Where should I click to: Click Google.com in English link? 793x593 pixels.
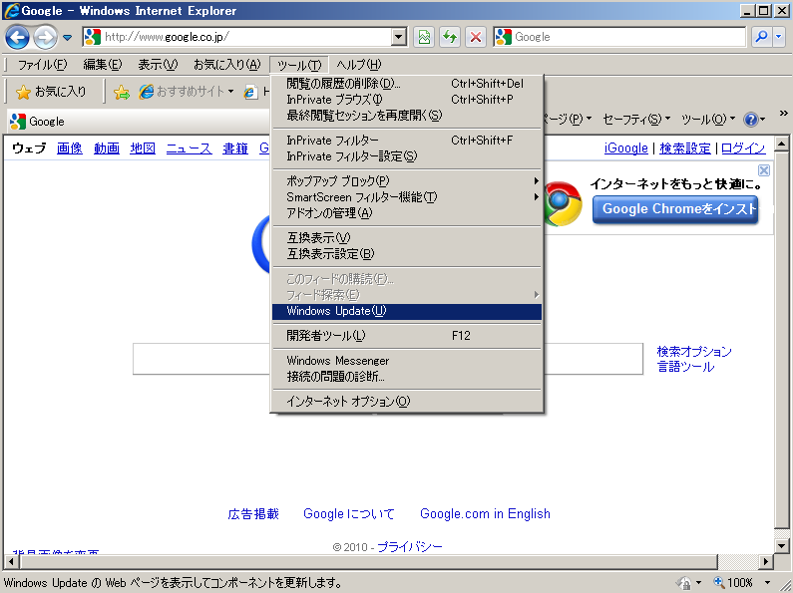485,513
